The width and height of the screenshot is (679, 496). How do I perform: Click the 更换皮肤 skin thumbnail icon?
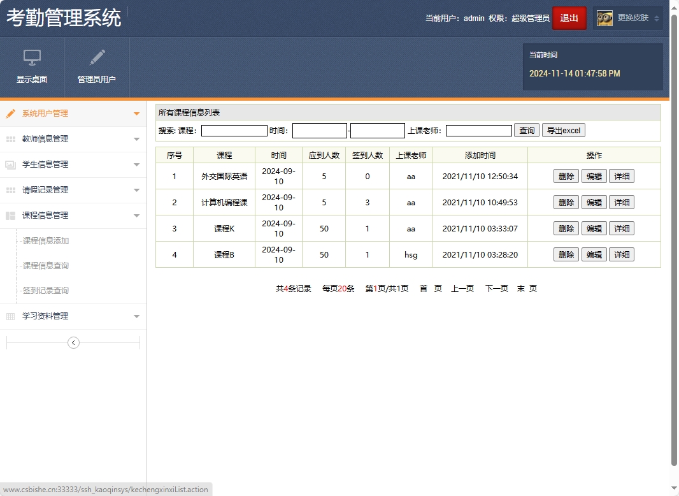pyautogui.click(x=604, y=18)
